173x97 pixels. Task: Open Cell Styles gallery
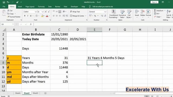(x=129, y=14)
